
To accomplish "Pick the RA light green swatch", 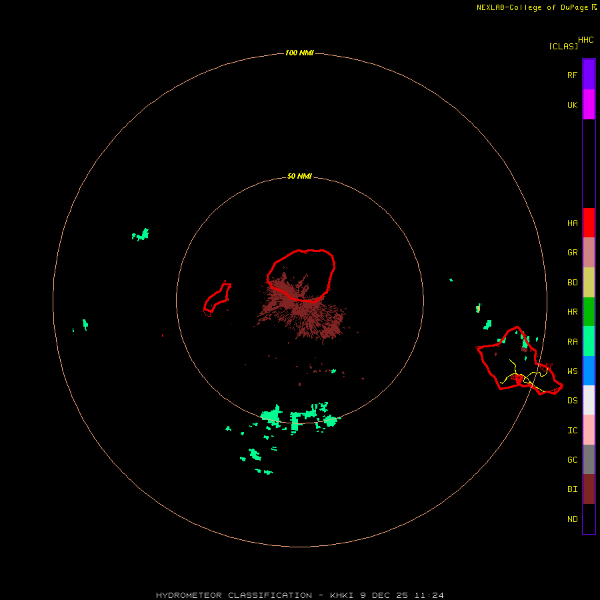I will point(589,341).
